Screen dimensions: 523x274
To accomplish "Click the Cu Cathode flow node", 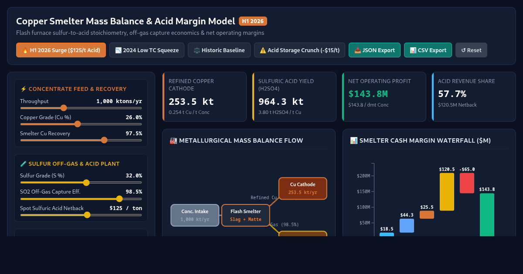I will click(x=303, y=188).
